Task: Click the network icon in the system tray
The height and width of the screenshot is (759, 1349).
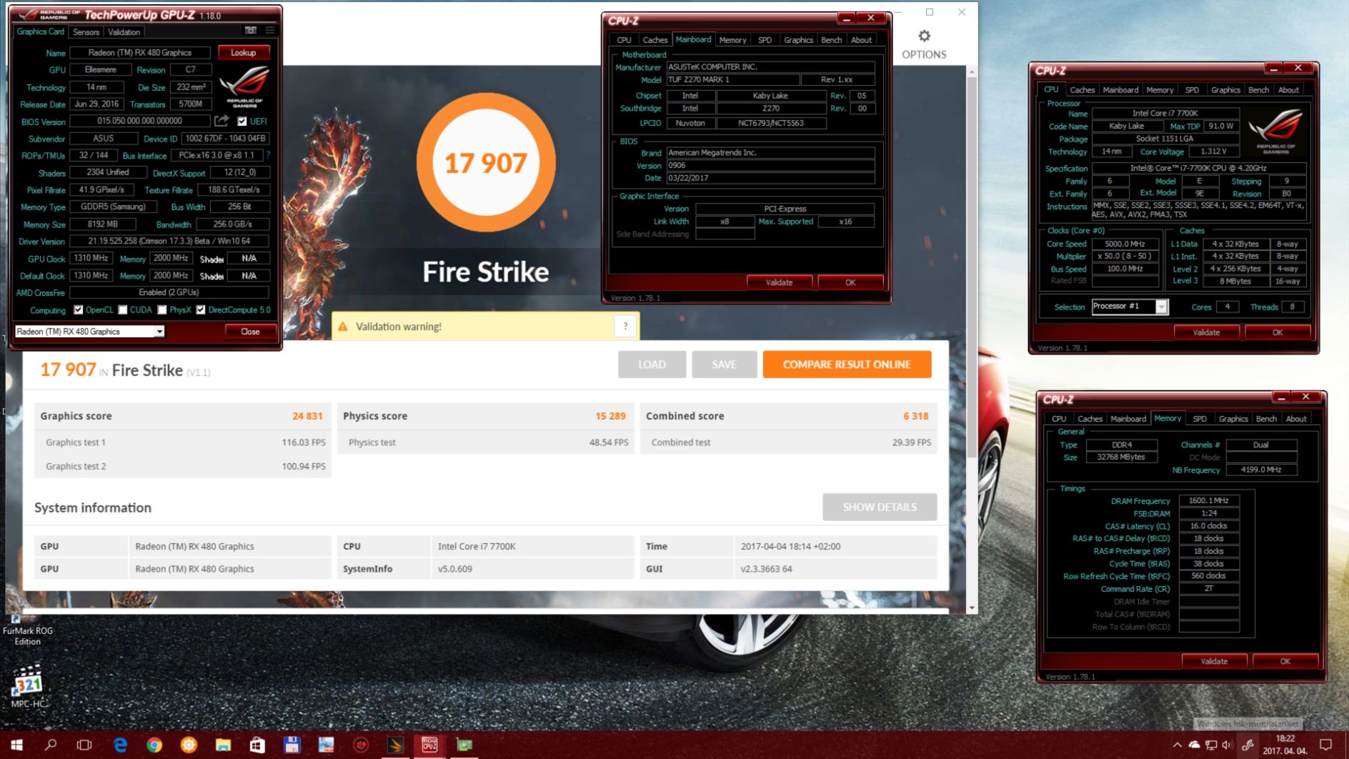Action: pos(1210,745)
